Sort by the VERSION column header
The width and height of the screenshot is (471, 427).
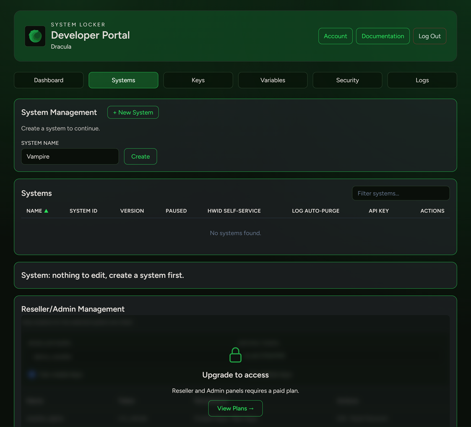[132, 211]
